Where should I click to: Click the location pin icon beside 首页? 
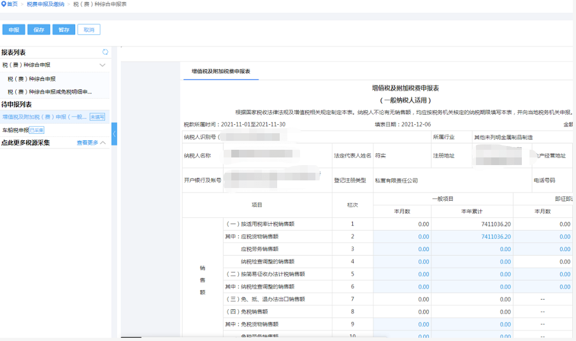coord(4,4)
